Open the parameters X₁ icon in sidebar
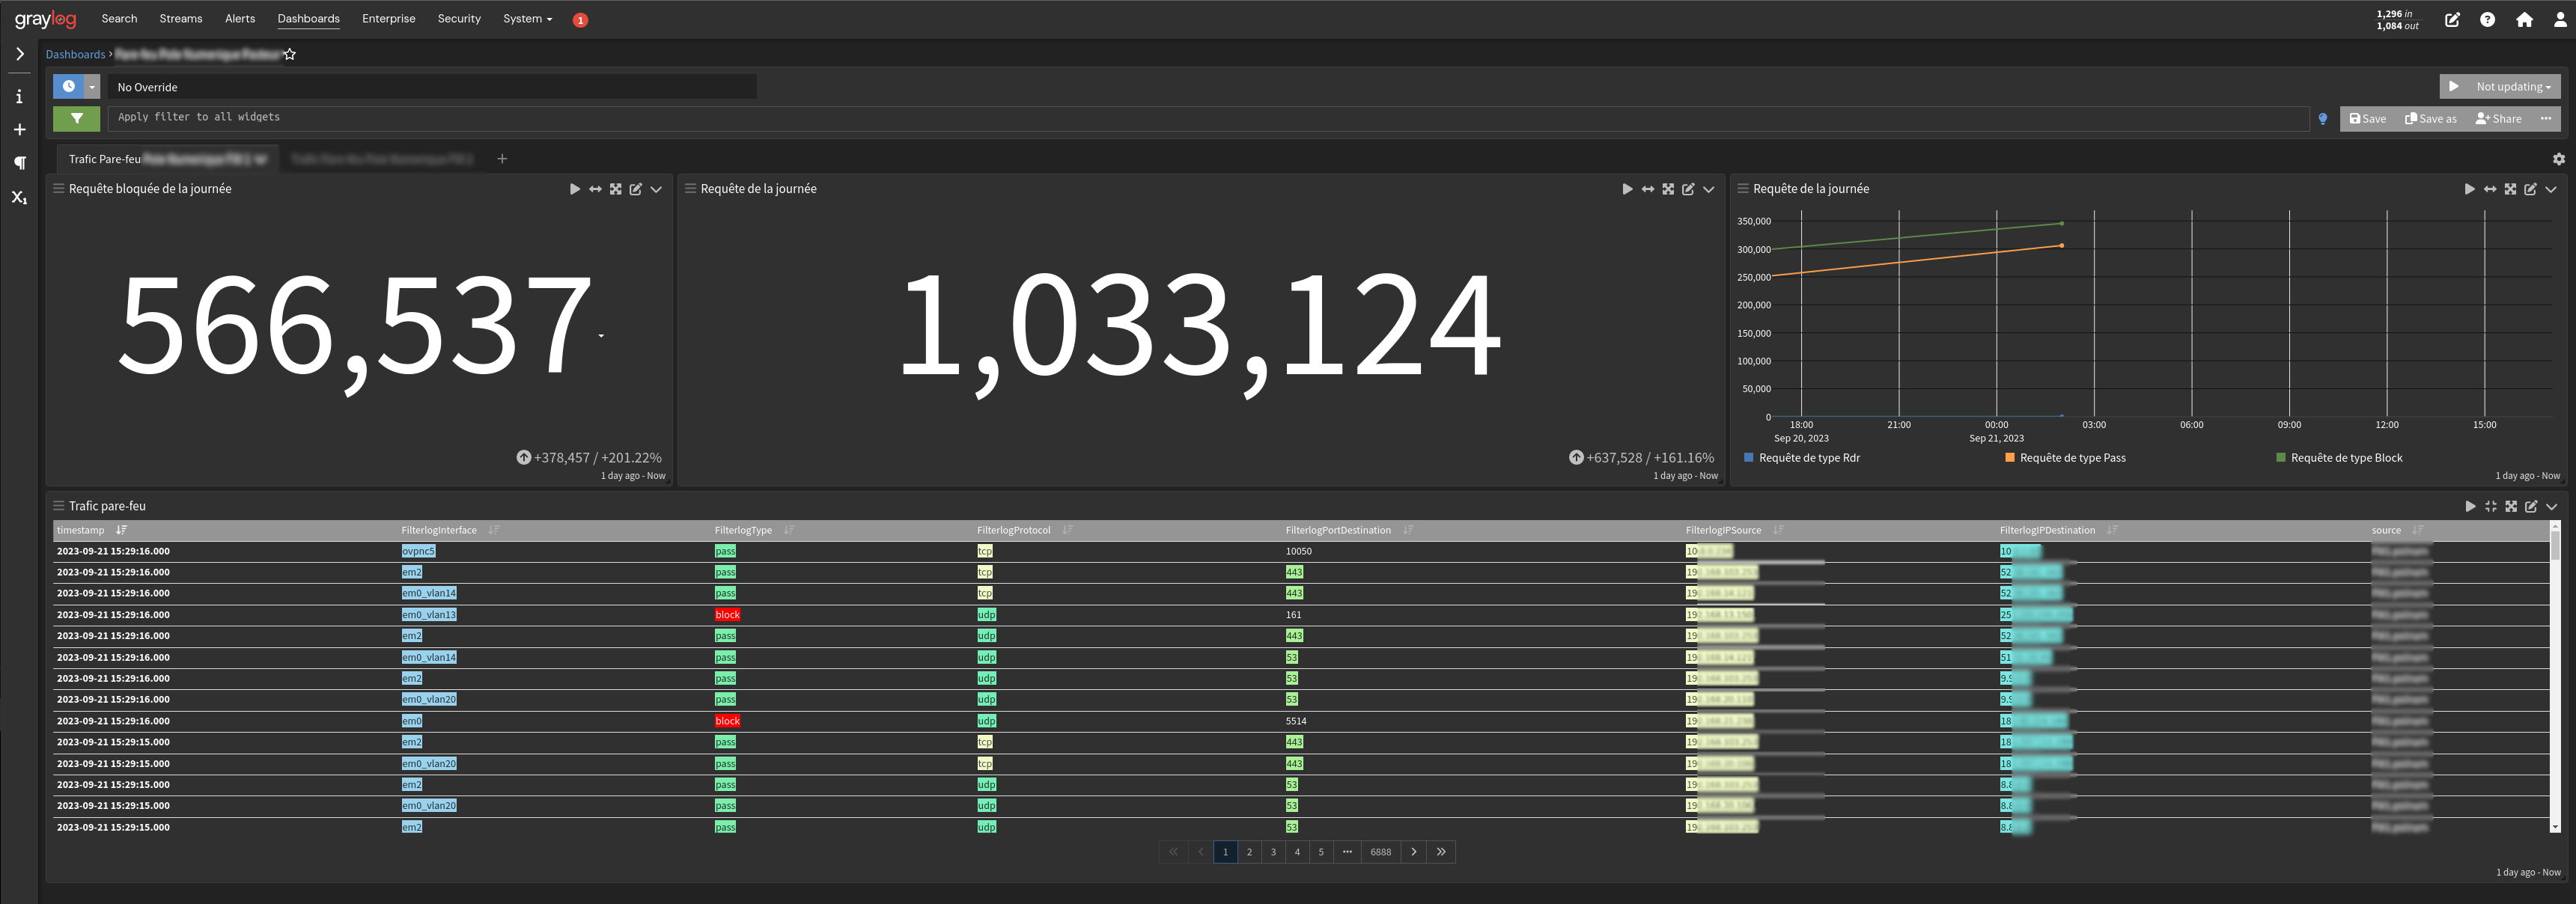 pyautogui.click(x=19, y=197)
